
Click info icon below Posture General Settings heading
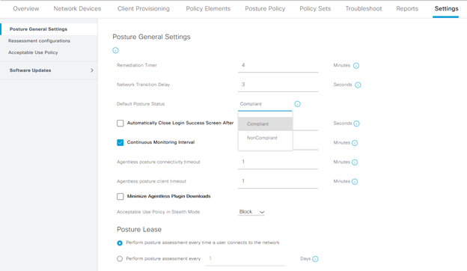(115, 50)
